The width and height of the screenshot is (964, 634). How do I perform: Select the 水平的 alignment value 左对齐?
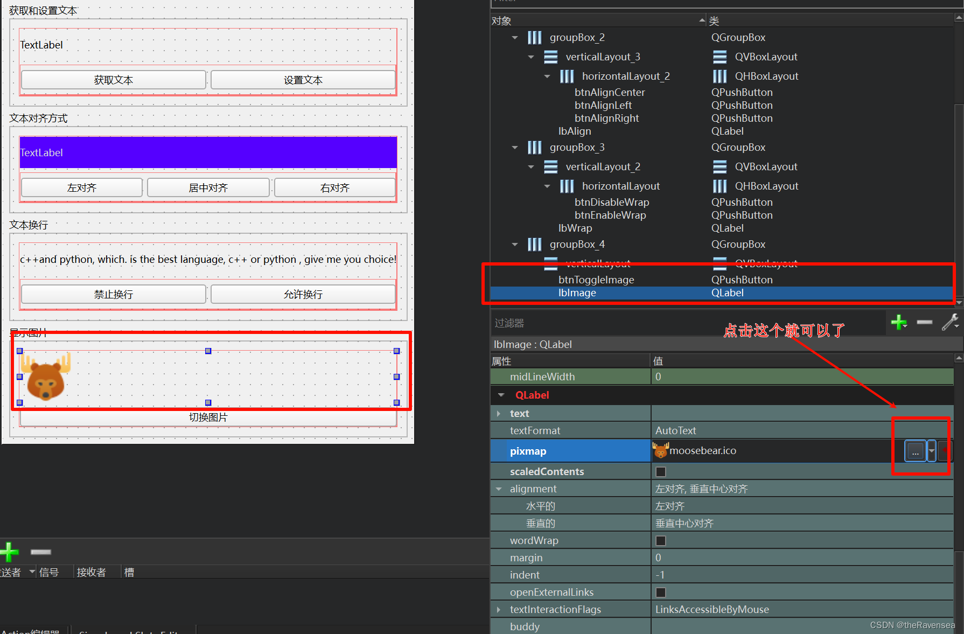click(802, 506)
